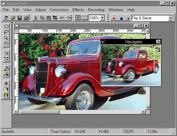Select the Lasso freehand selection tool
This screenshot has height=136, width=177.
pyautogui.click(x=6, y=32)
